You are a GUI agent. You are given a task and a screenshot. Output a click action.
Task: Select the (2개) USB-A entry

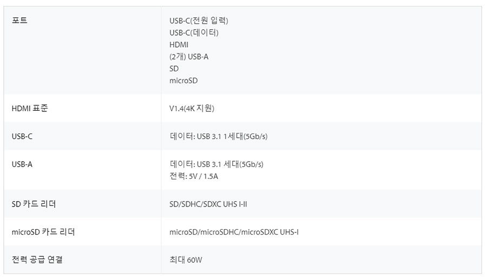pos(189,57)
